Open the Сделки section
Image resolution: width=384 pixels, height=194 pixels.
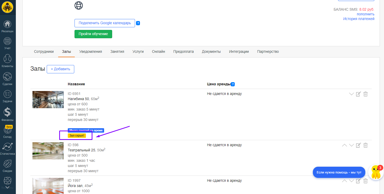click(x=8, y=79)
